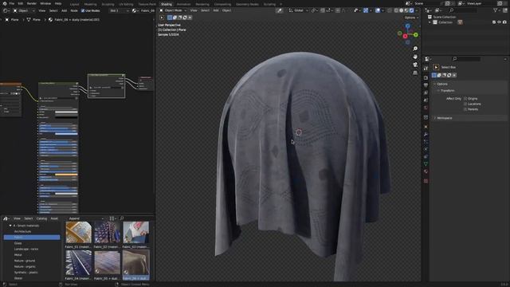Open the Append import method dropdown

86,218
